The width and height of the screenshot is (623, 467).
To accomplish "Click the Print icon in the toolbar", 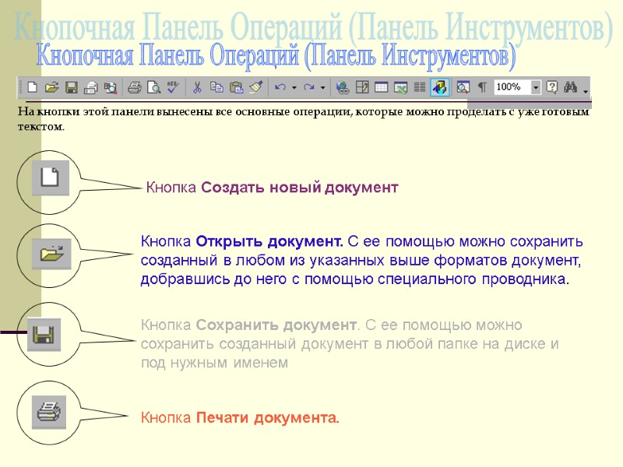I will (134, 87).
